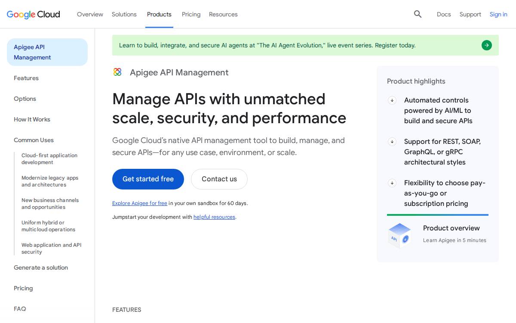Open the Docs link
Viewport: 516px width, 323px height.
(444, 14)
